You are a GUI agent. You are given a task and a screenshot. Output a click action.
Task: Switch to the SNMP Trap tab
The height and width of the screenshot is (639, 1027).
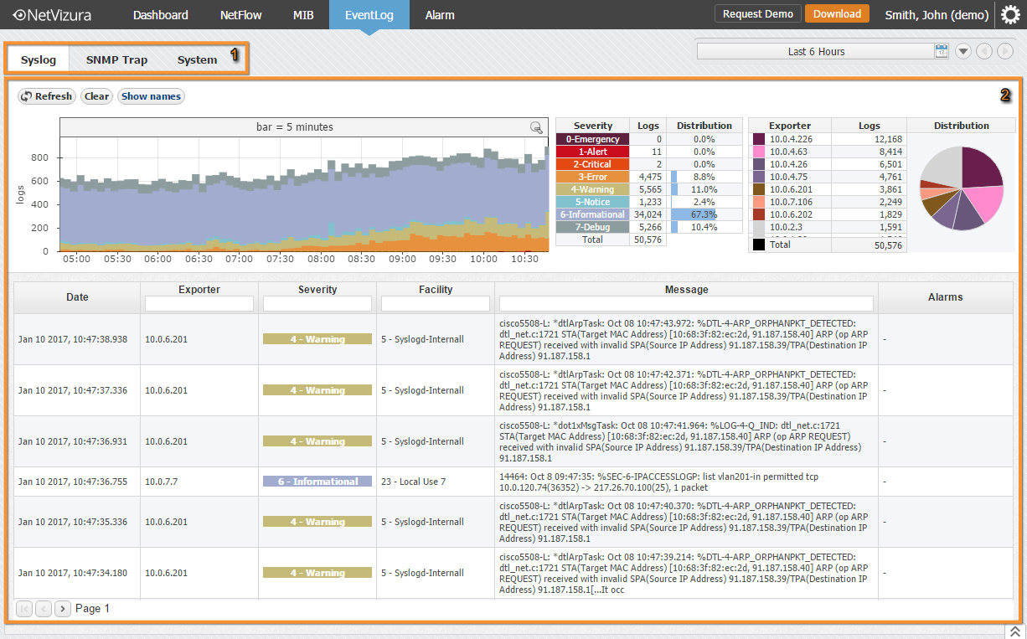pyautogui.click(x=116, y=60)
